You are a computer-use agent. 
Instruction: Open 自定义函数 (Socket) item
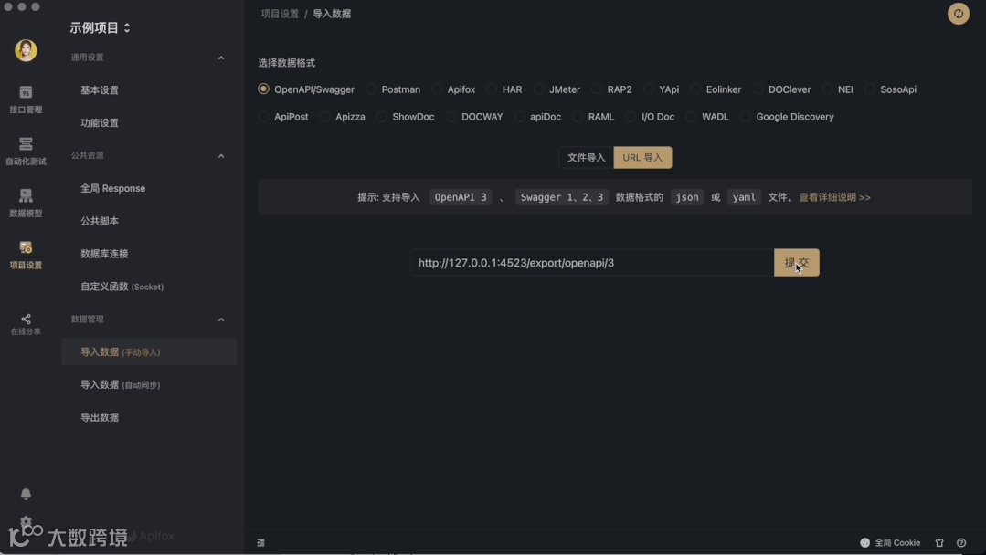pos(149,287)
